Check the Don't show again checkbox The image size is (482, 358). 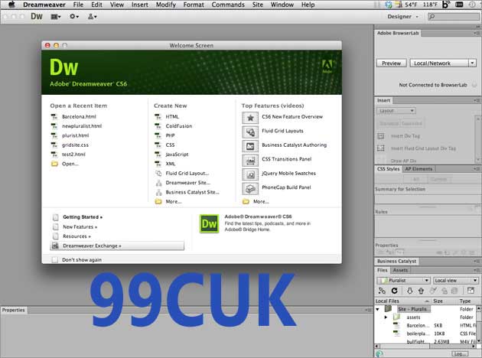[x=55, y=259]
